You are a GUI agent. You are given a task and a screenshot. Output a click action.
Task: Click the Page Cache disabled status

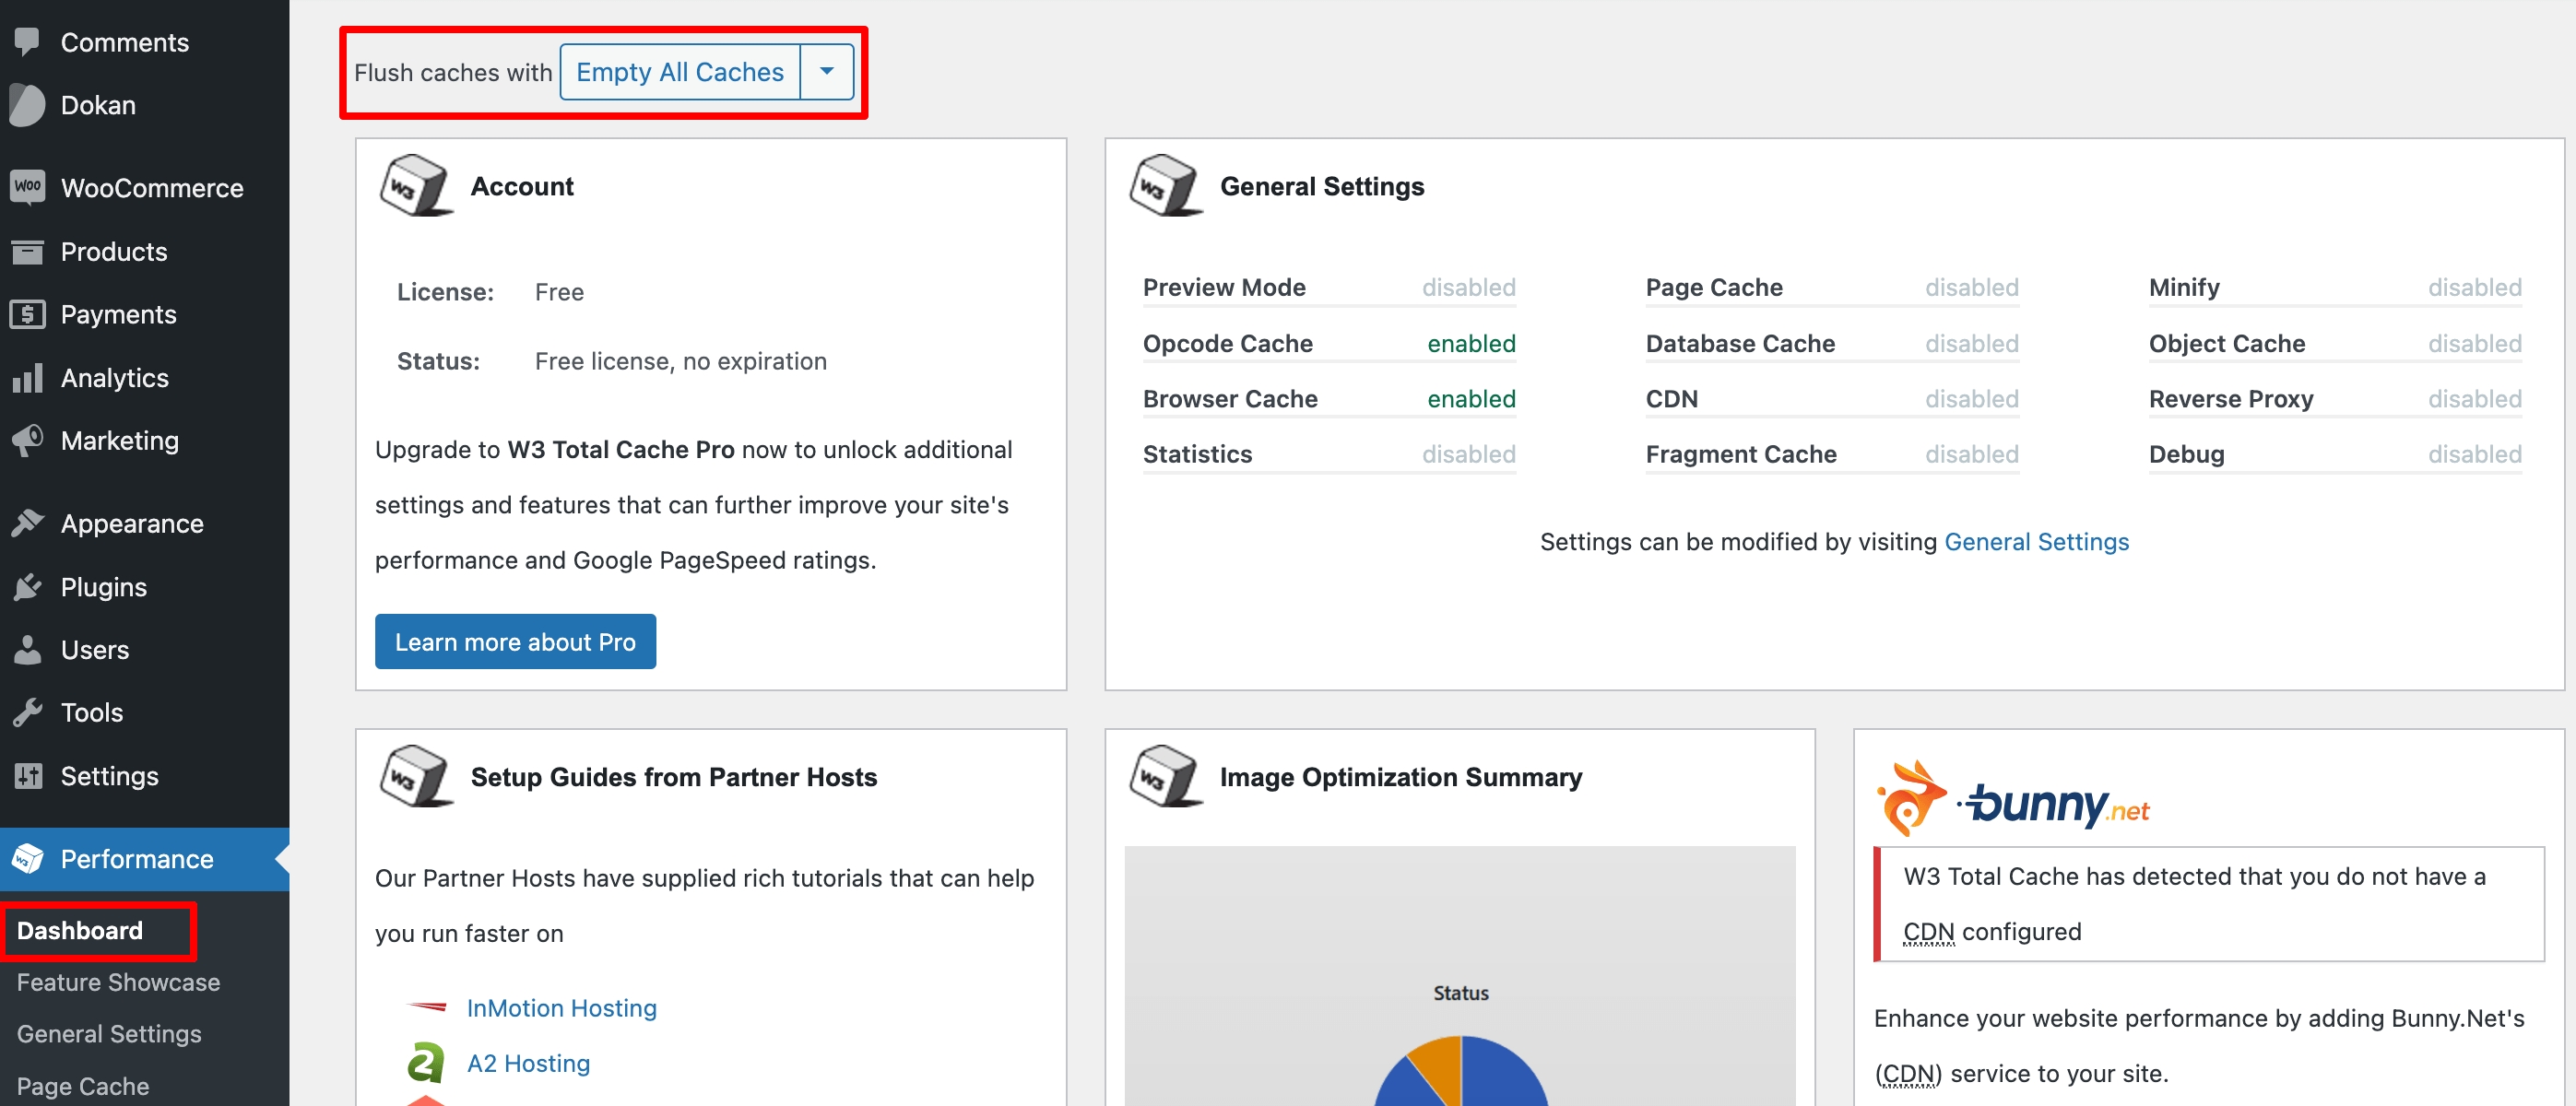point(1972,287)
